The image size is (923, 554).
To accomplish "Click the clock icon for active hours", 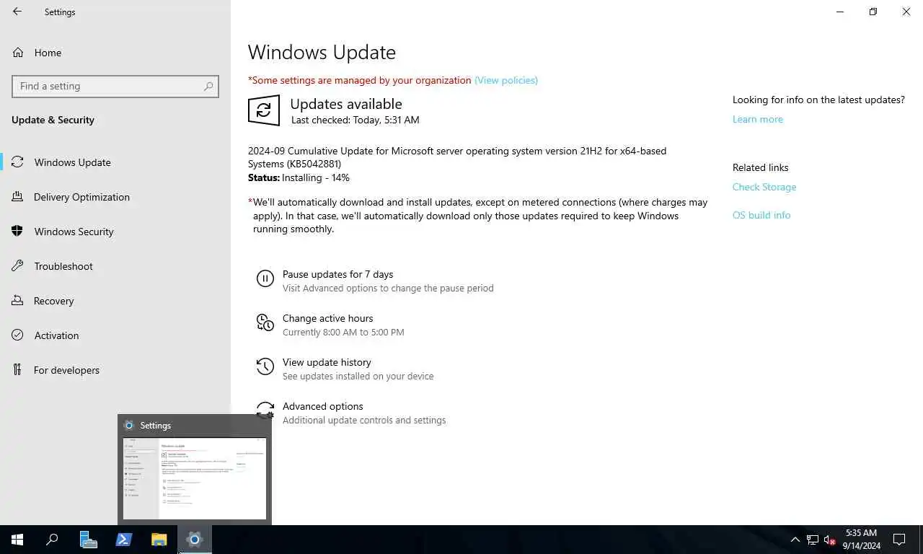I will point(265,322).
